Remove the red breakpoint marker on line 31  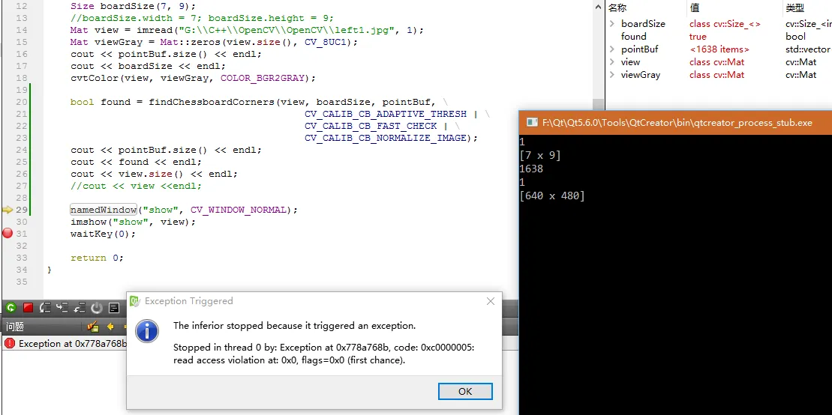[x=8, y=233]
